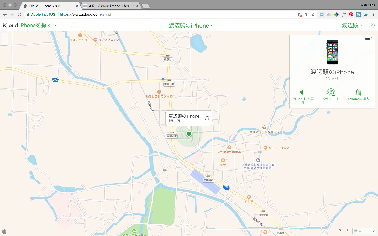Reload the page with refresh icon
The width and height of the screenshot is (378, 236).
pos(19,14)
